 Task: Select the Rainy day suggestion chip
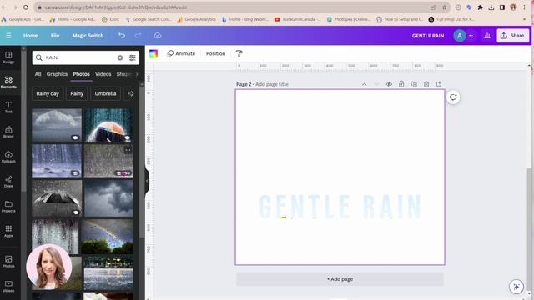coord(48,93)
